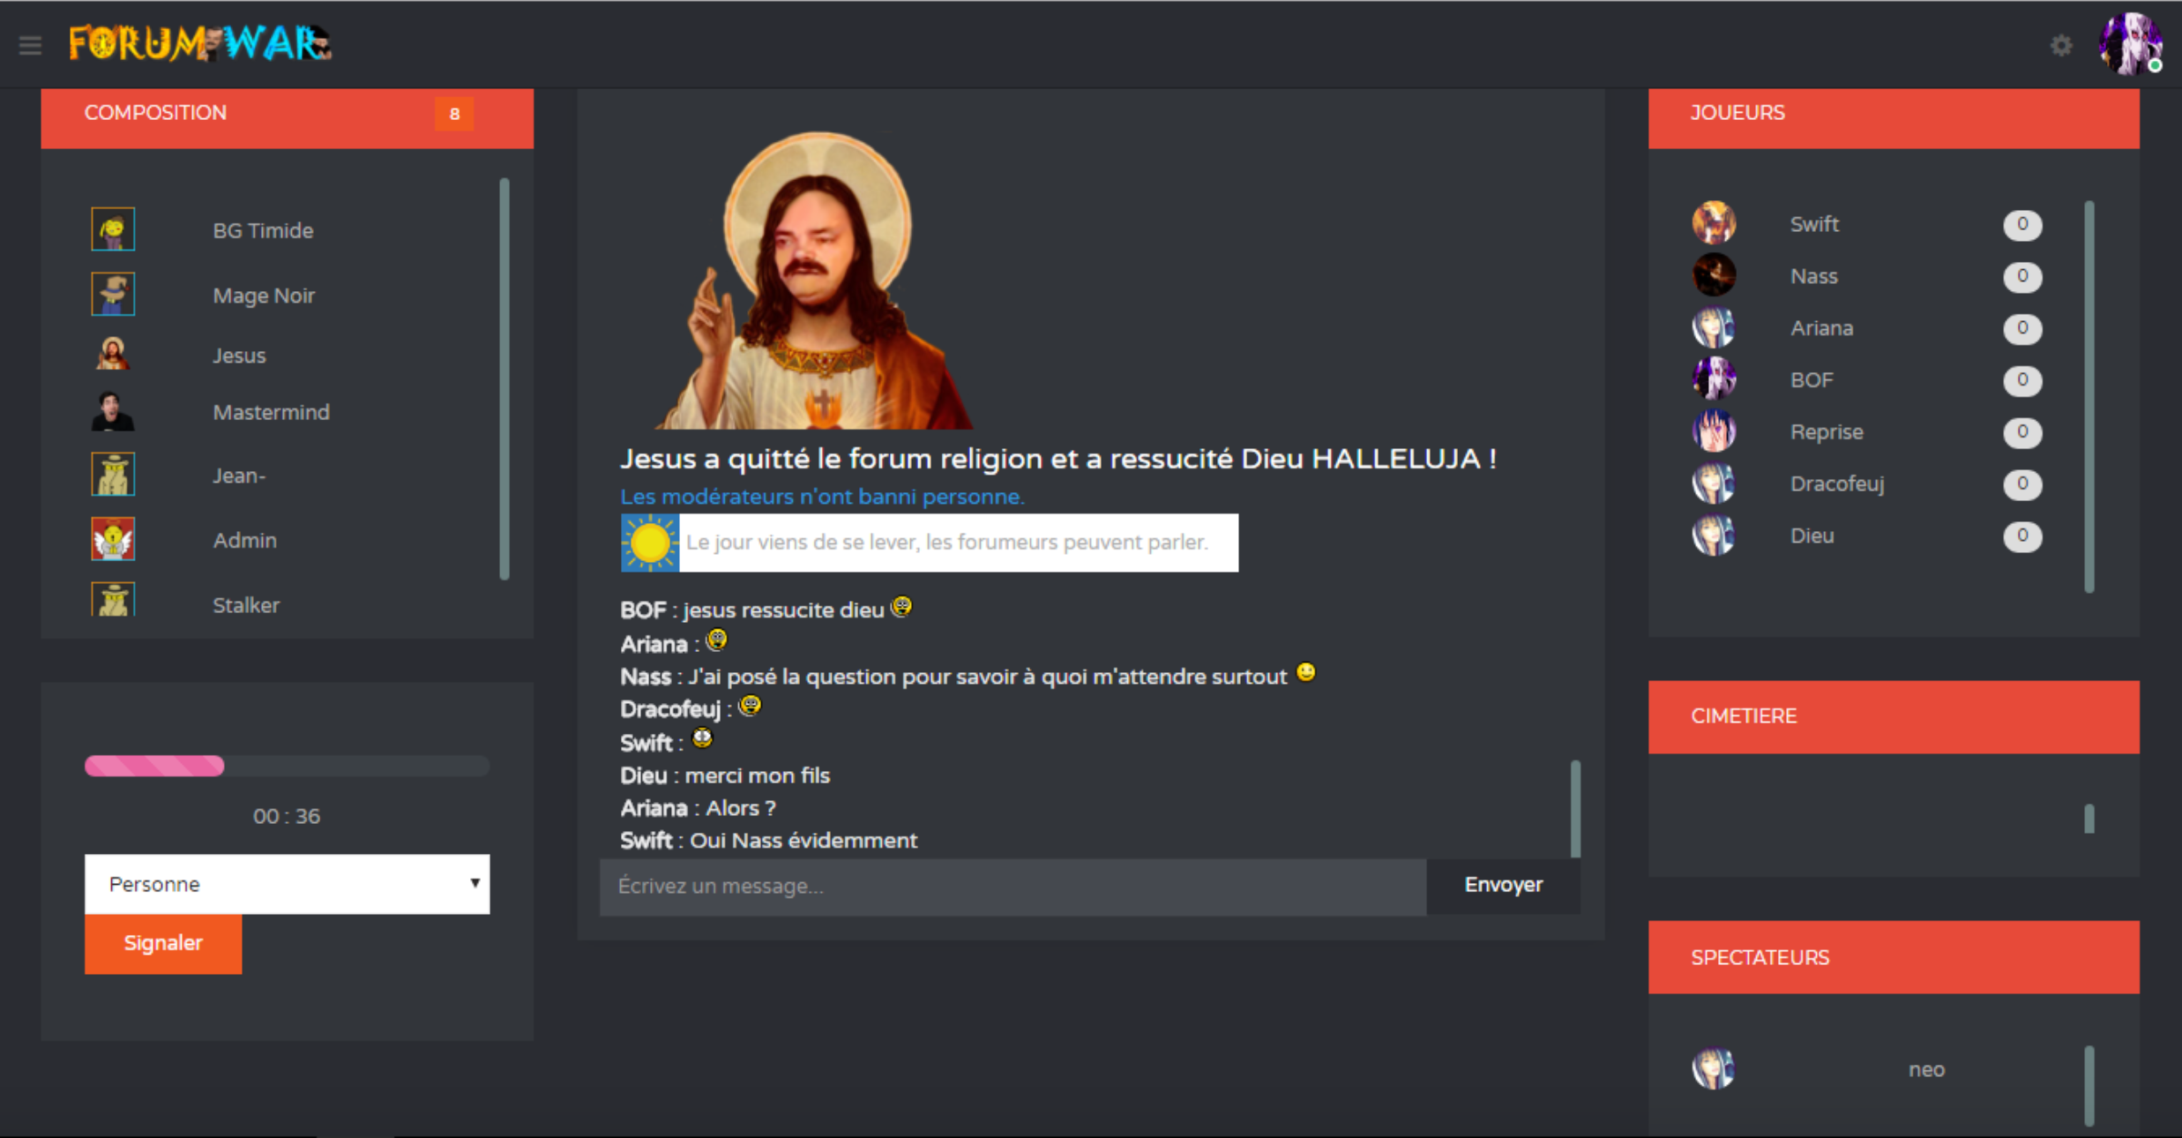Image resolution: width=2182 pixels, height=1138 pixels.
Task: Click the BG Timide role icon
Action: click(x=113, y=229)
